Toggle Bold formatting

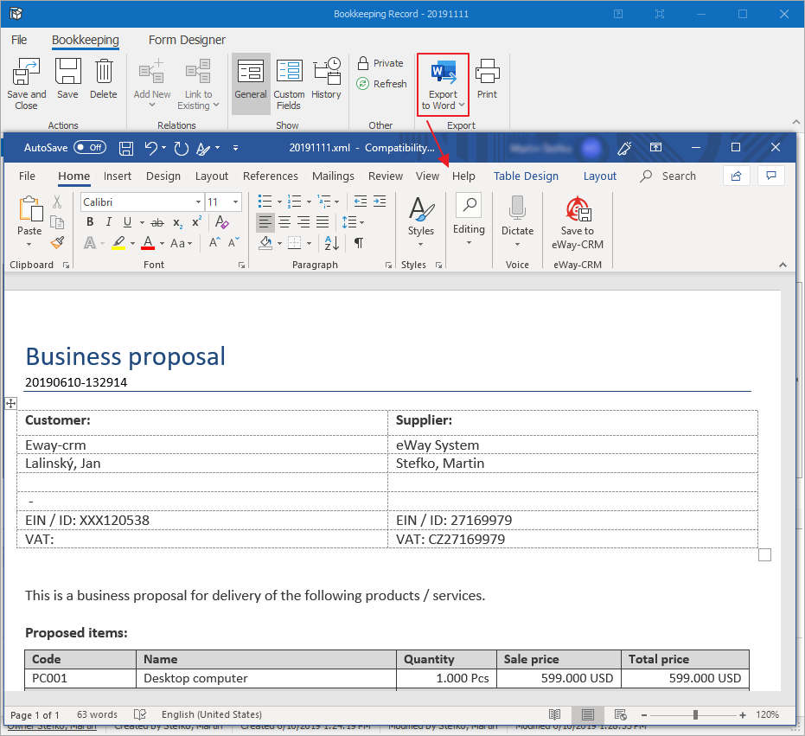[x=90, y=222]
